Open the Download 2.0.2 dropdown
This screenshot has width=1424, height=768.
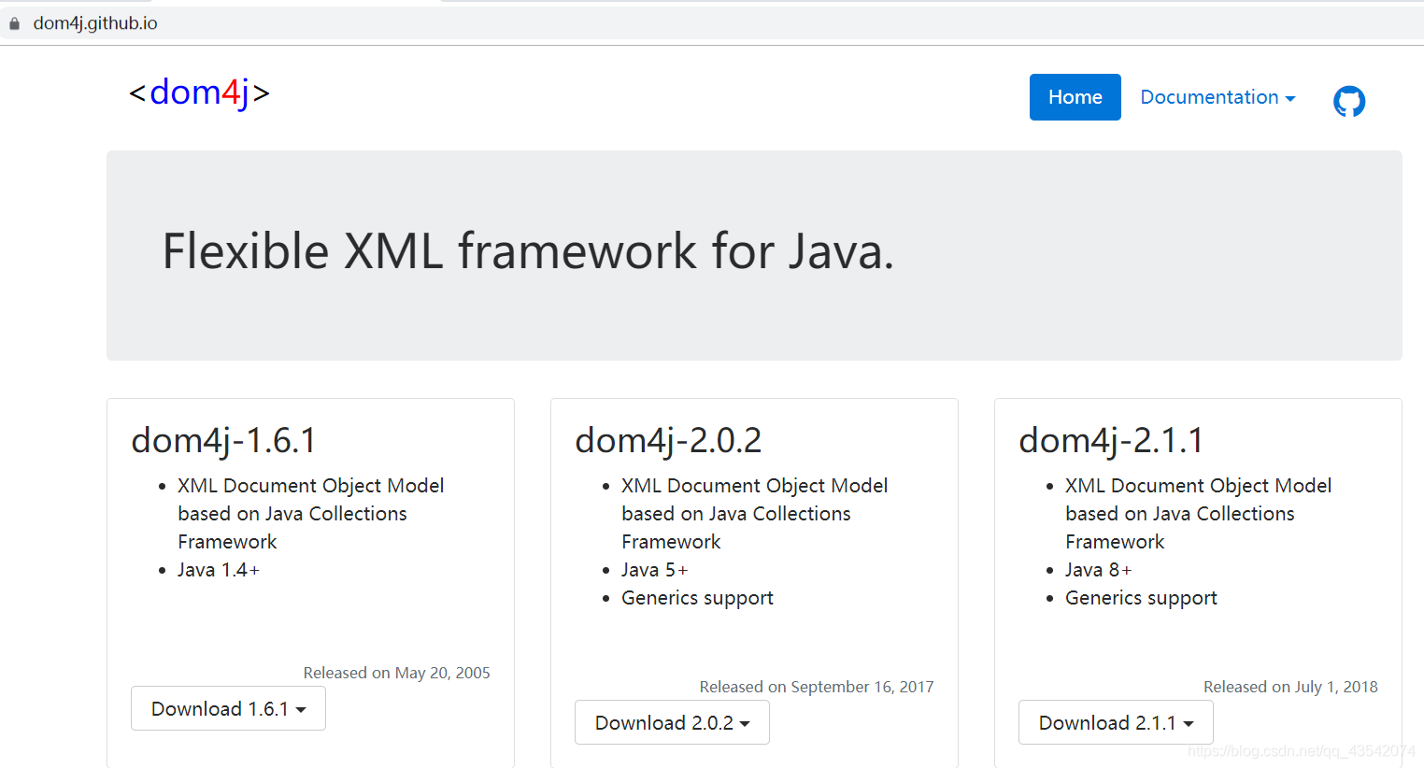click(x=672, y=722)
